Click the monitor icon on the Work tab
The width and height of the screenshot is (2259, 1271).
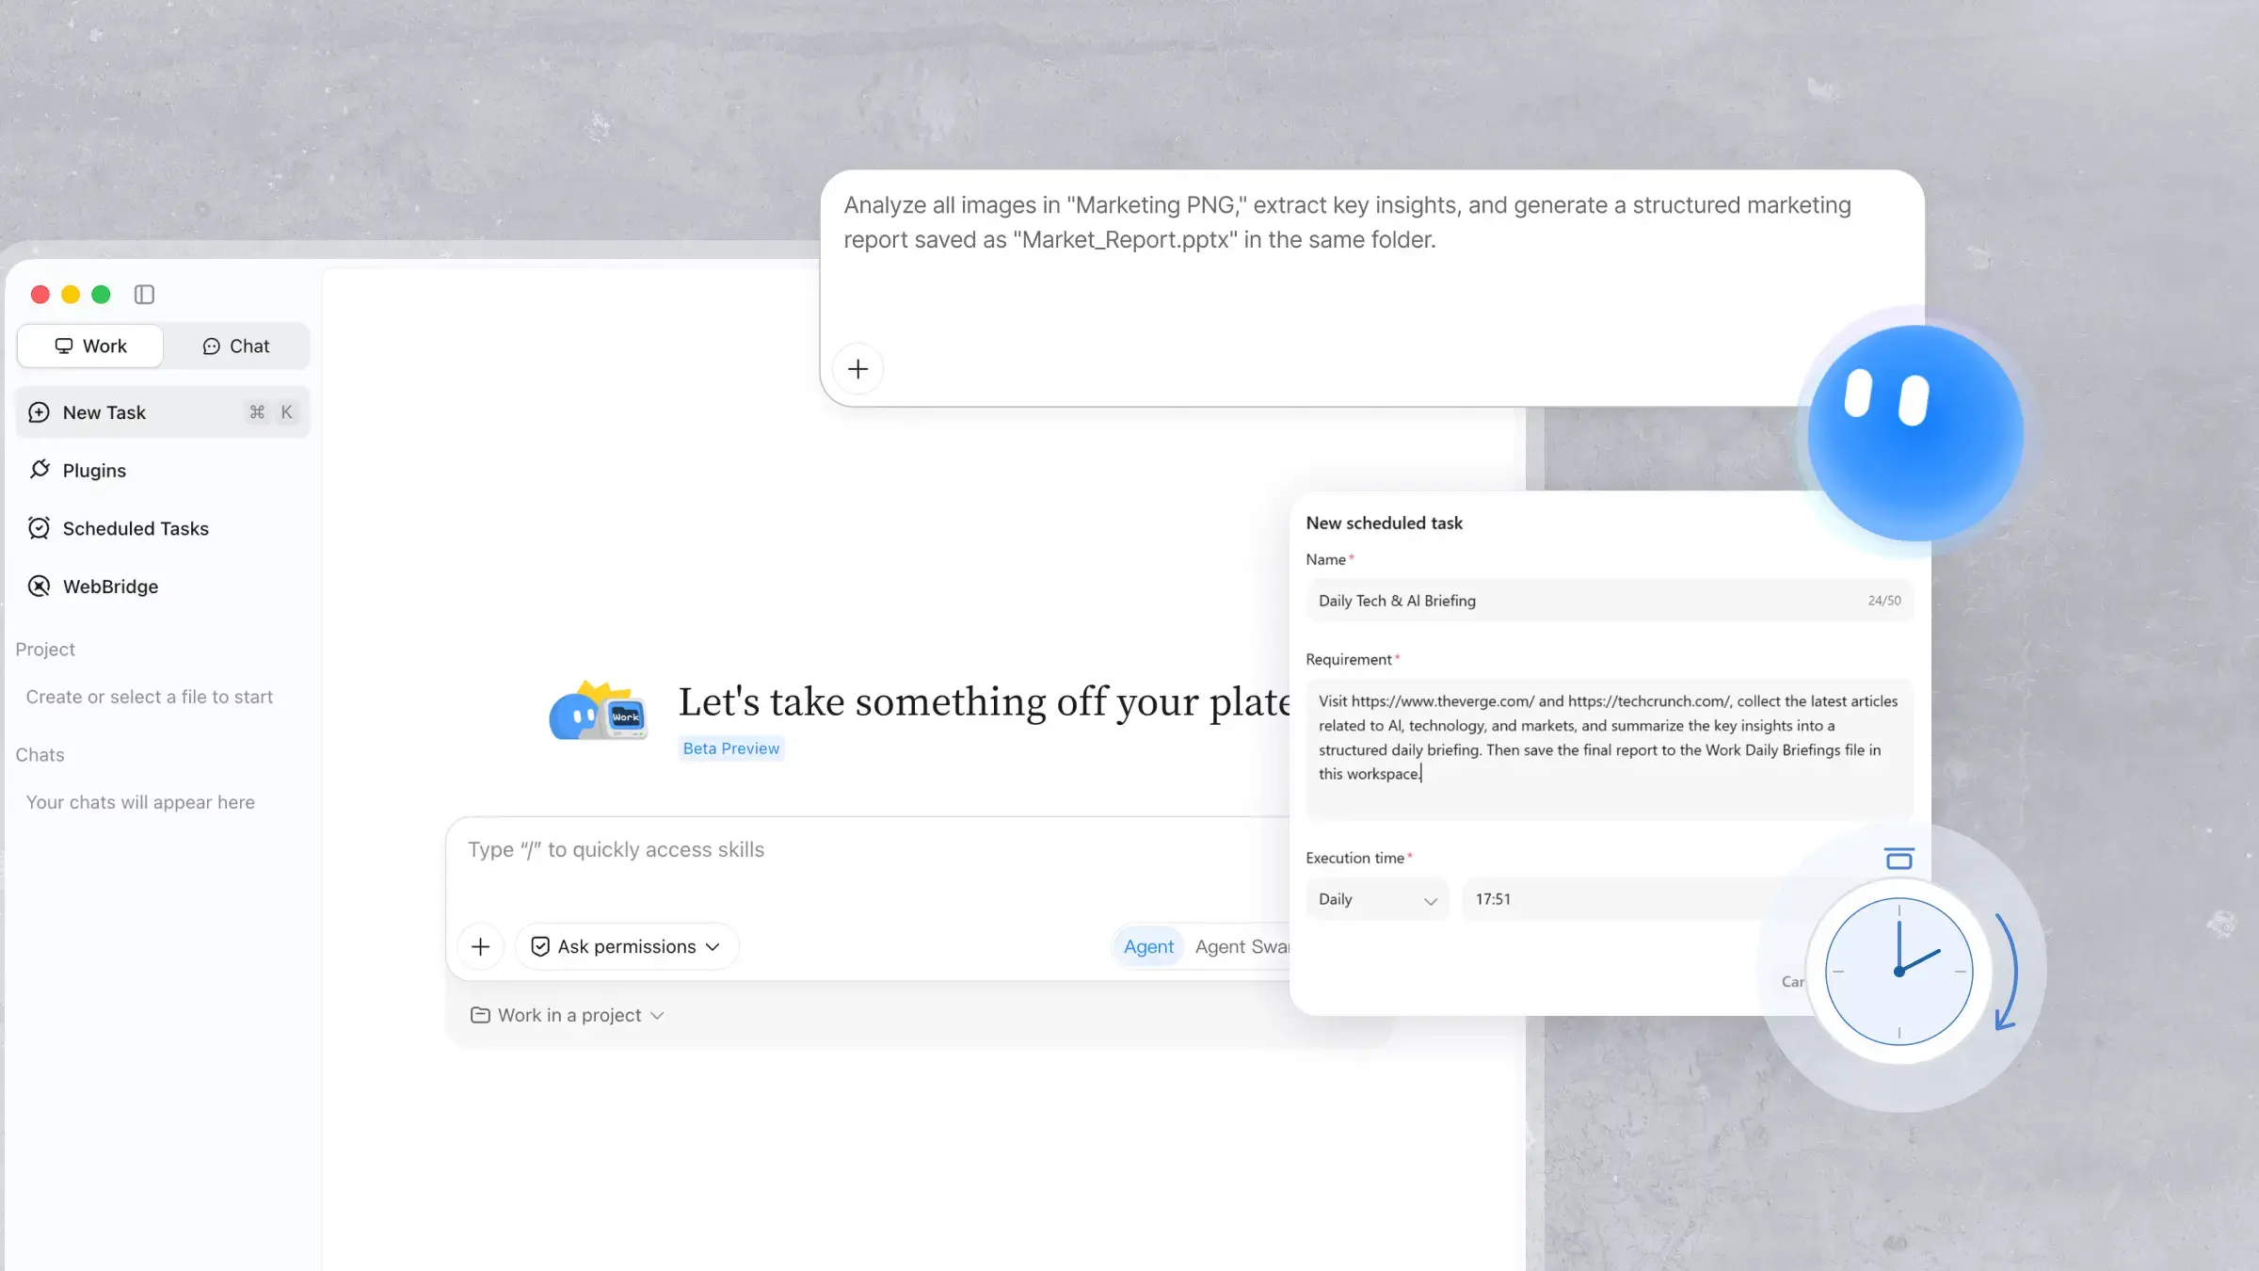click(x=64, y=346)
